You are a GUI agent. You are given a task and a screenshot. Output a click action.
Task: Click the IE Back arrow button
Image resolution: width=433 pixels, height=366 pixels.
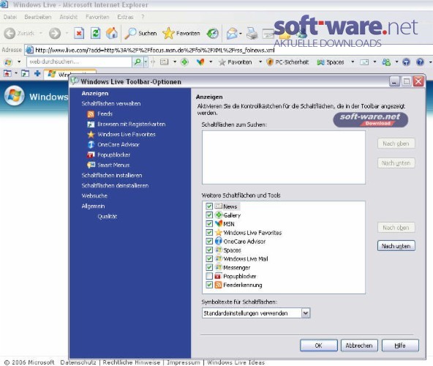(x=10, y=34)
